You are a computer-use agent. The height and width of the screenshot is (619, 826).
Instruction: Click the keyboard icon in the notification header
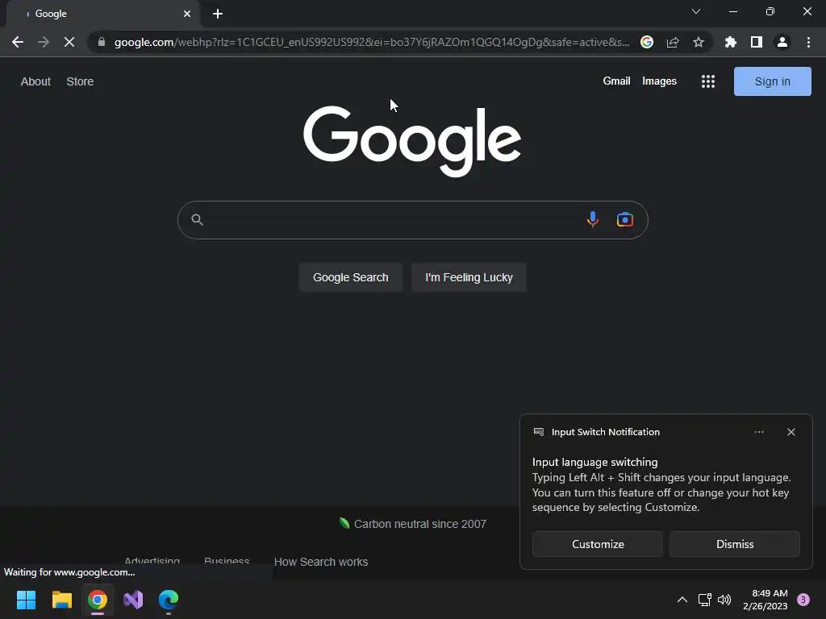click(x=538, y=432)
